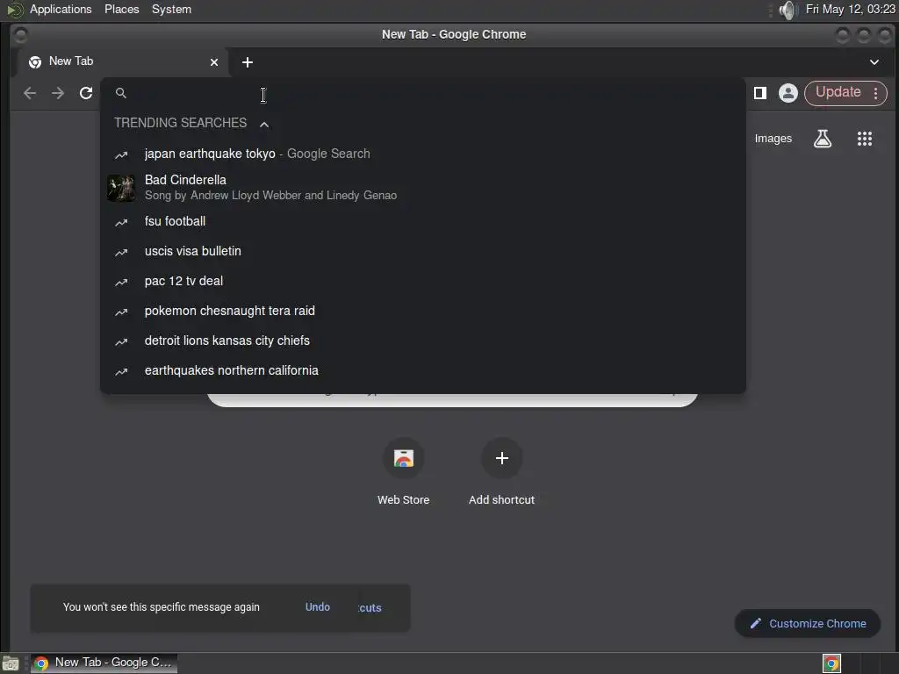Click the Images link
This screenshot has height=674, width=899.
(773, 139)
